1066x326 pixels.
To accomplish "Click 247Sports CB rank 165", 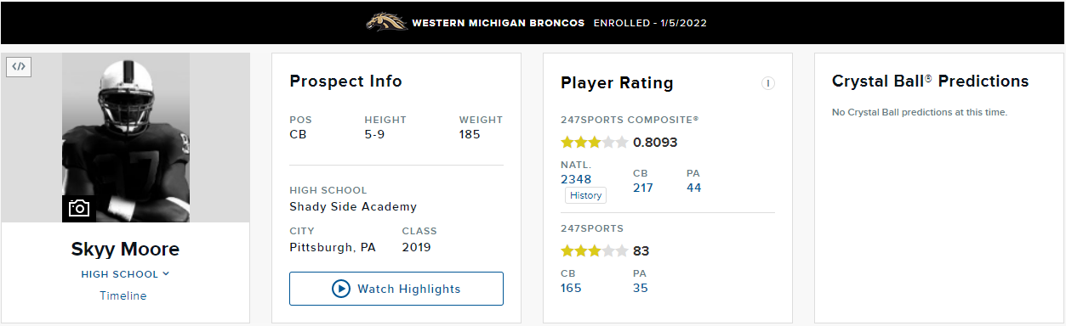I will (571, 288).
